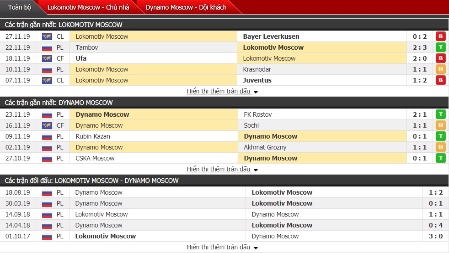This screenshot has height=253, width=449.
Task: Click score 1 : 2 of Juventus match
Action: tap(420, 80)
